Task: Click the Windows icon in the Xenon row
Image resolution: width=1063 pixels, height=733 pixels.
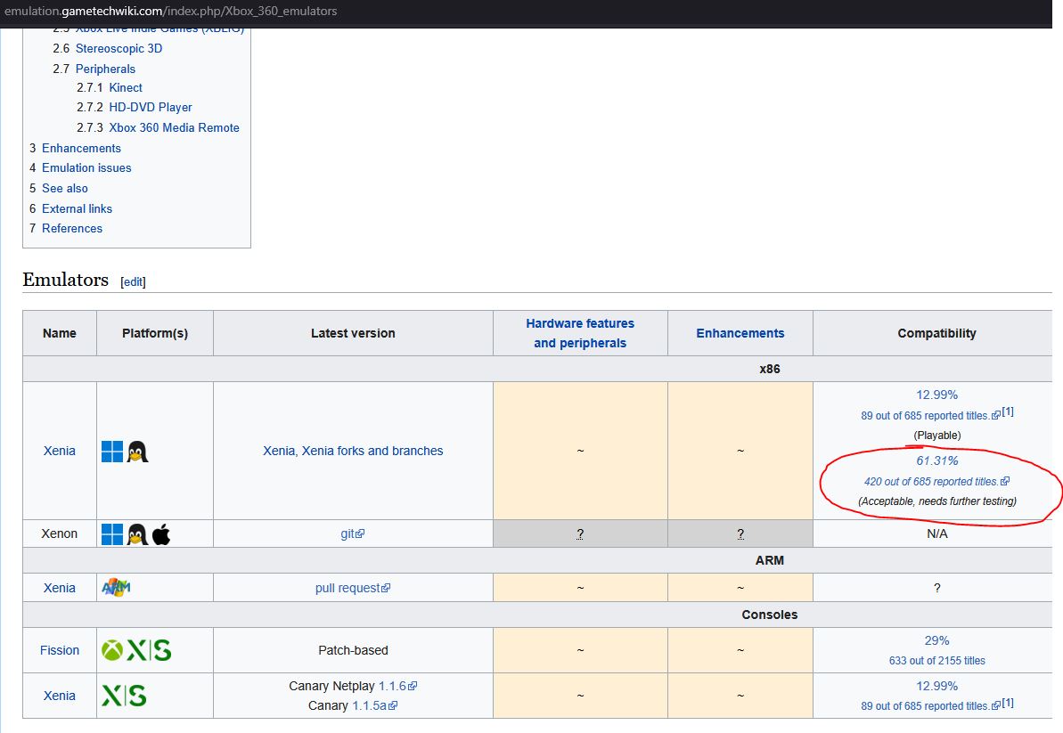Action: click(112, 533)
